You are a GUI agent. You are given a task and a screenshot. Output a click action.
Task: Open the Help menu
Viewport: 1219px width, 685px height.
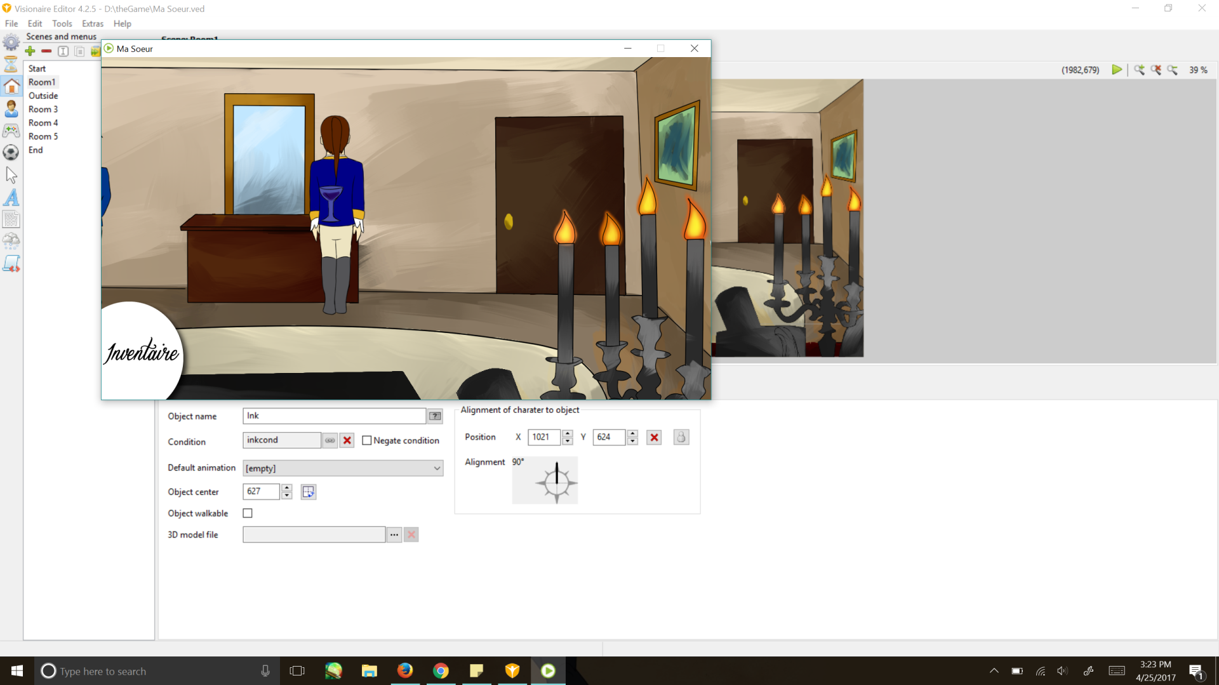[123, 23]
